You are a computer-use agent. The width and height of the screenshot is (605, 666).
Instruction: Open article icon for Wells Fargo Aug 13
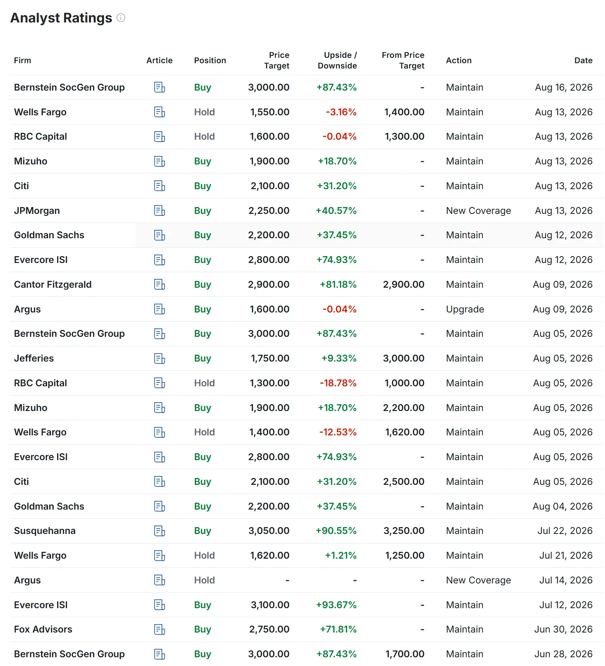pos(159,112)
